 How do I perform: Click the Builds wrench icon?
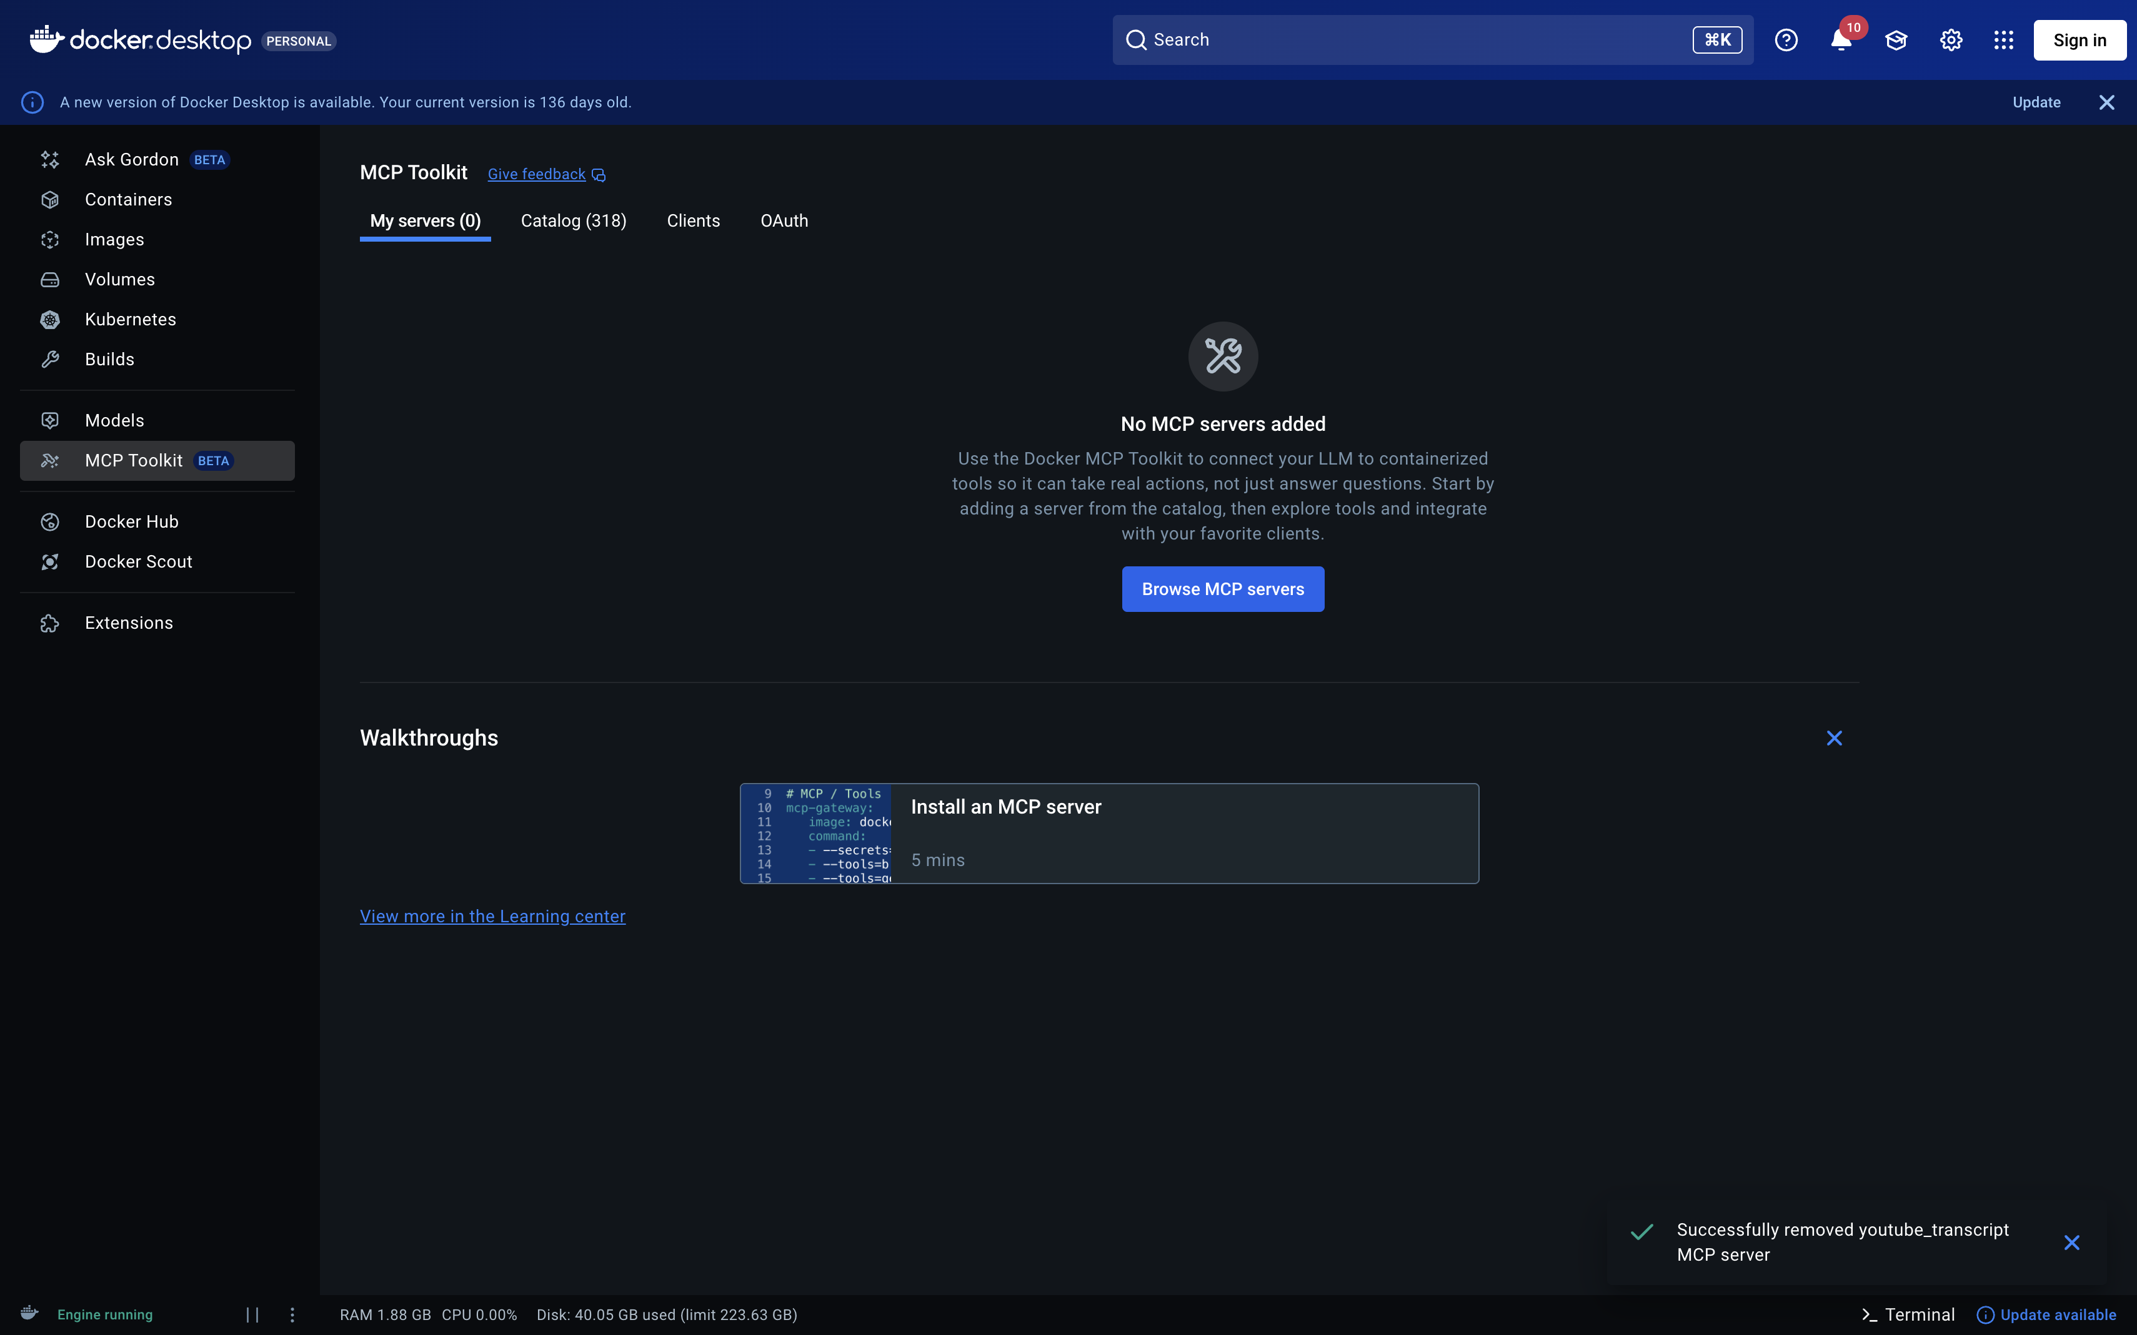(x=51, y=360)
